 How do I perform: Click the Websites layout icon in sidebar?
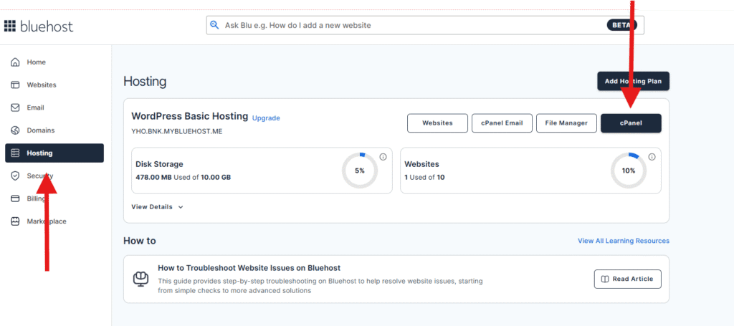click(x=15, y=85)
